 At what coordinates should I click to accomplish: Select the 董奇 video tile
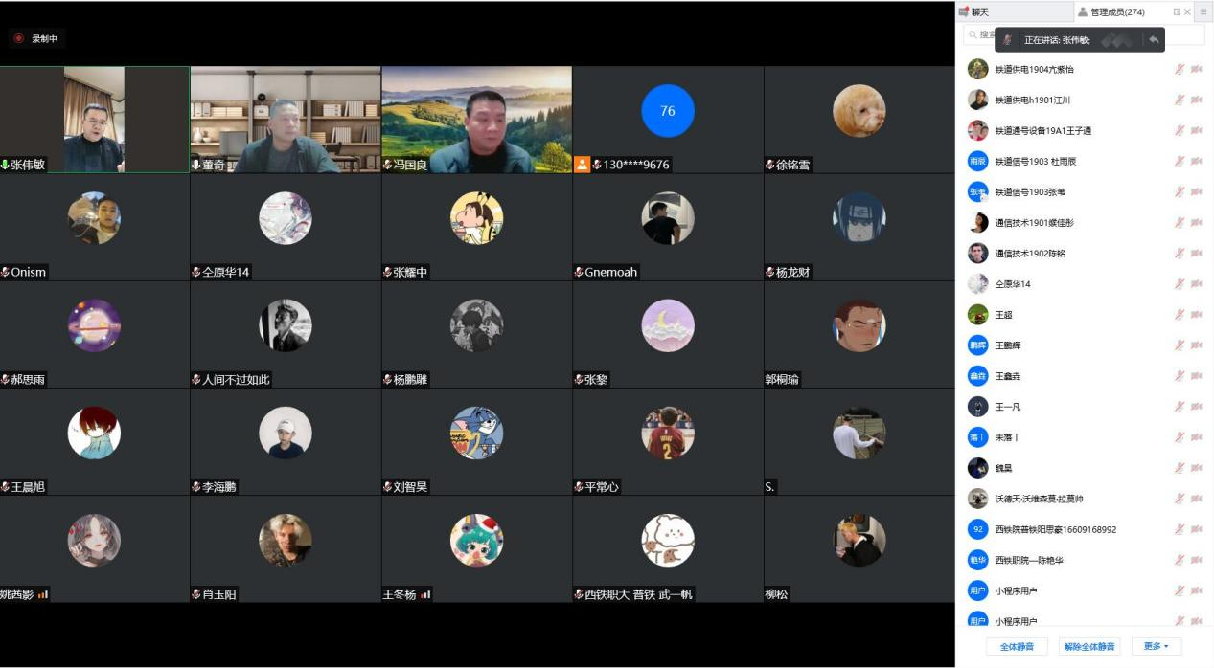coord(286,119)
